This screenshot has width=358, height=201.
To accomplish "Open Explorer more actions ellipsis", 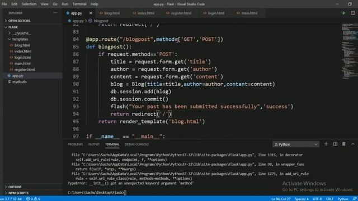I will tap(55, 13).
